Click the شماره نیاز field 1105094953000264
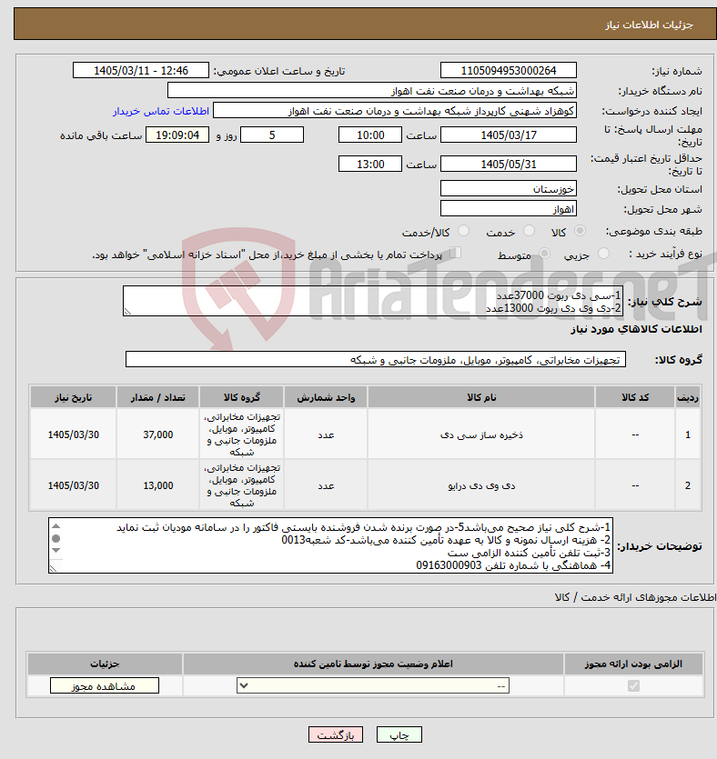Screen dimensions: 717x759 pyautogui.click(x=509, y=70)
